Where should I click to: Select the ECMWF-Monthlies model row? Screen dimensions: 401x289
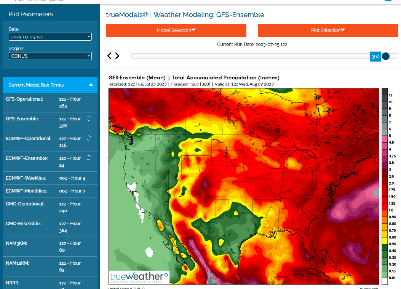point(50,191)
